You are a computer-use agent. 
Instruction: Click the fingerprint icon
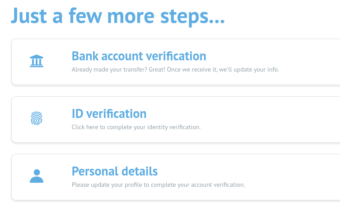click(37, 119)
